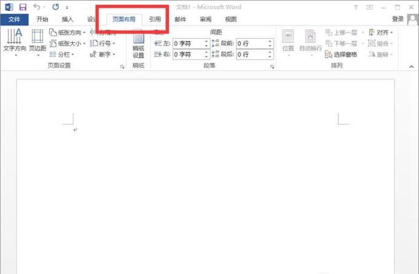419x274 pixels.
Task: Click the left indent 左 field
Action: (191, 44)
